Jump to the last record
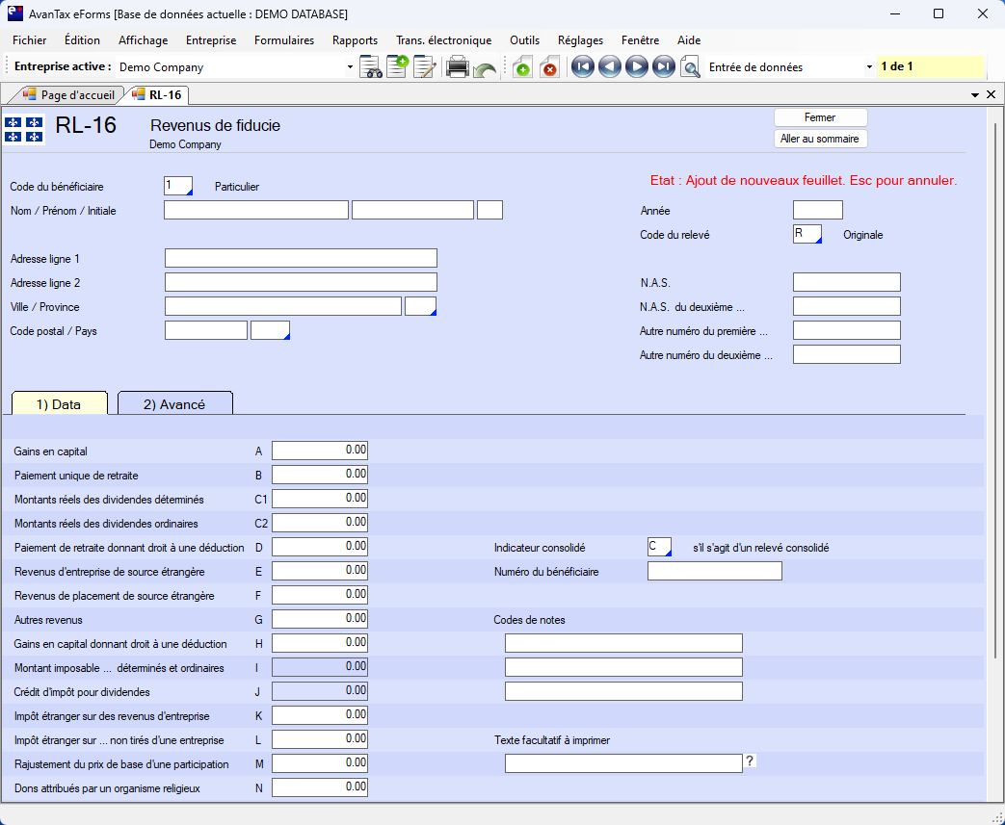 pos(663,67)
